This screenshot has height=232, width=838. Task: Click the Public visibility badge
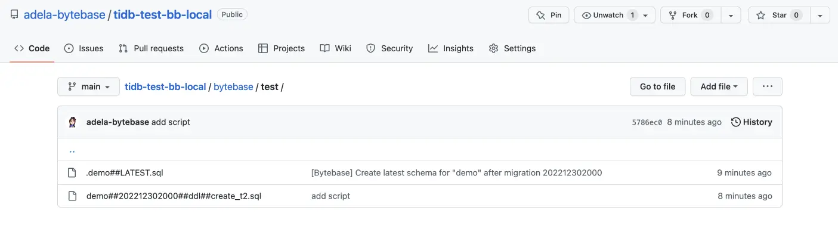[232, 15]
